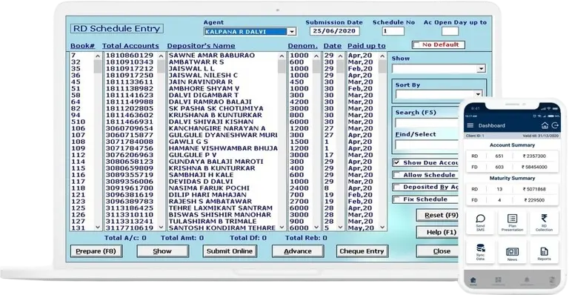The height and width of the screenshot is (295, 569).
Task: Expand the Show dropdown list
Action: pyautogui.click(x=481, y=69)
